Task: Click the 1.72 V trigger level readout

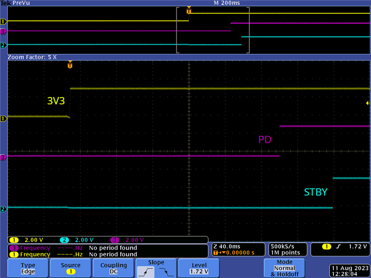Action: click(358, 247)
